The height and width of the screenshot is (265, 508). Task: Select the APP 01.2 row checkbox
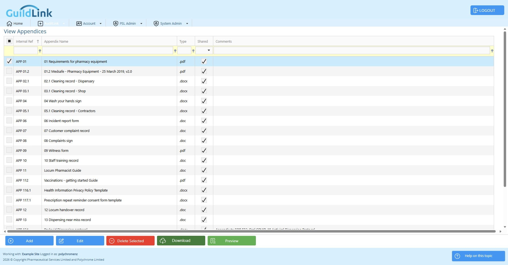9,71
